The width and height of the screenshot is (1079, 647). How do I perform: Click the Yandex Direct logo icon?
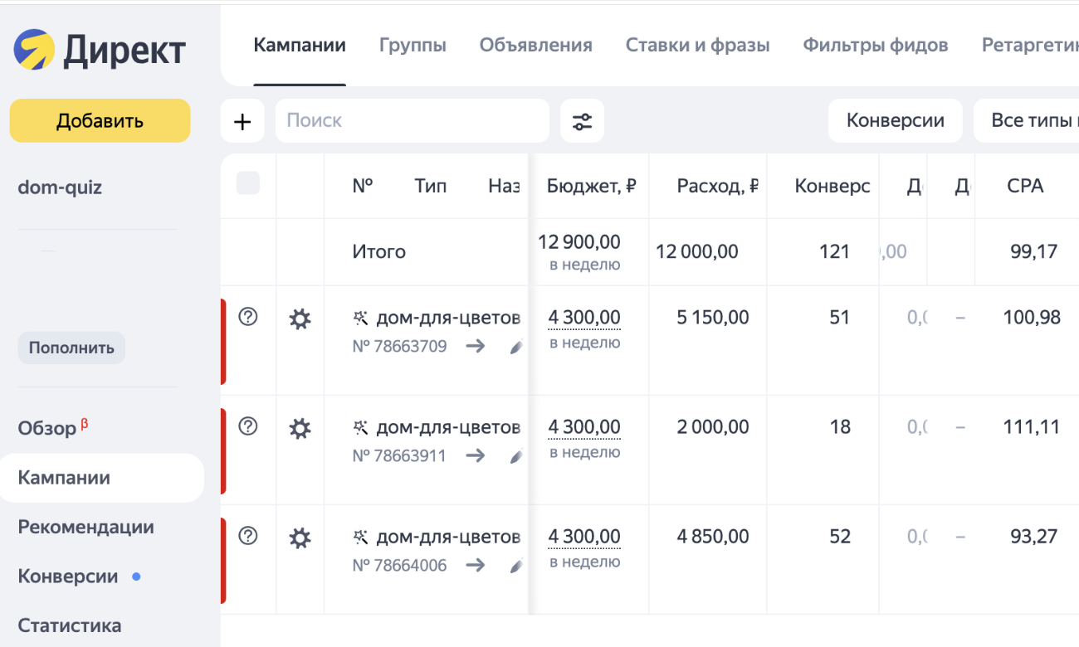(35, 50)
